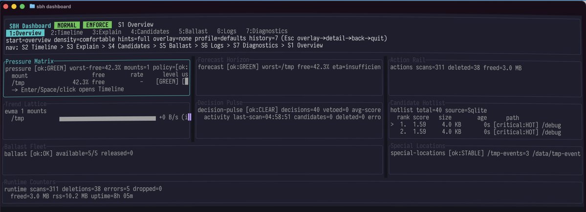Click 'actions scans=311 deleted=38' line
The width and height of the screenshot is (586, 212).
tap(456, 68)
